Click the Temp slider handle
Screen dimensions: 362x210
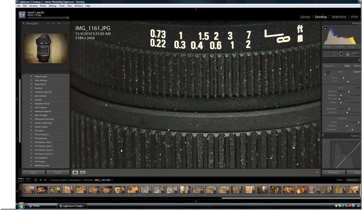344,78
